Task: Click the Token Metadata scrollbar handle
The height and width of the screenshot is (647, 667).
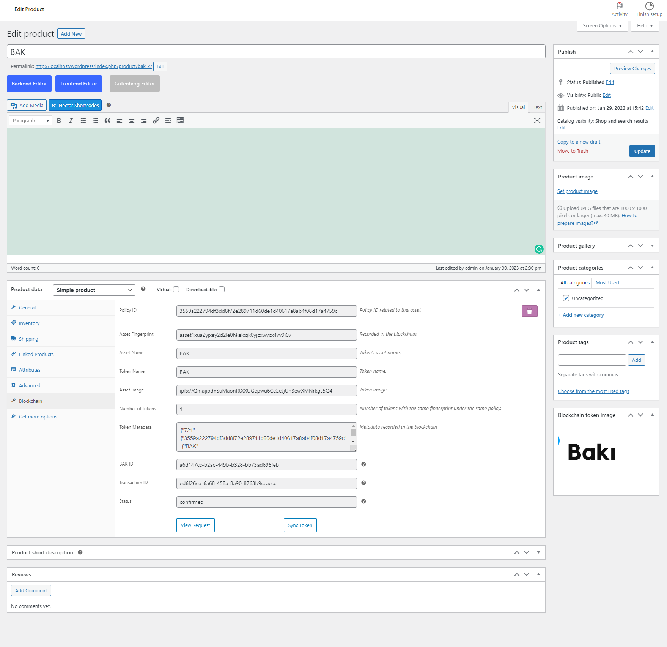Action: pos(353,432)
